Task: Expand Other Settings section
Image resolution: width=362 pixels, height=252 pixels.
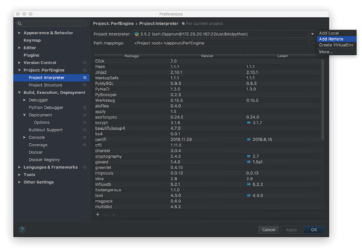Action: (x=19, y=182)
